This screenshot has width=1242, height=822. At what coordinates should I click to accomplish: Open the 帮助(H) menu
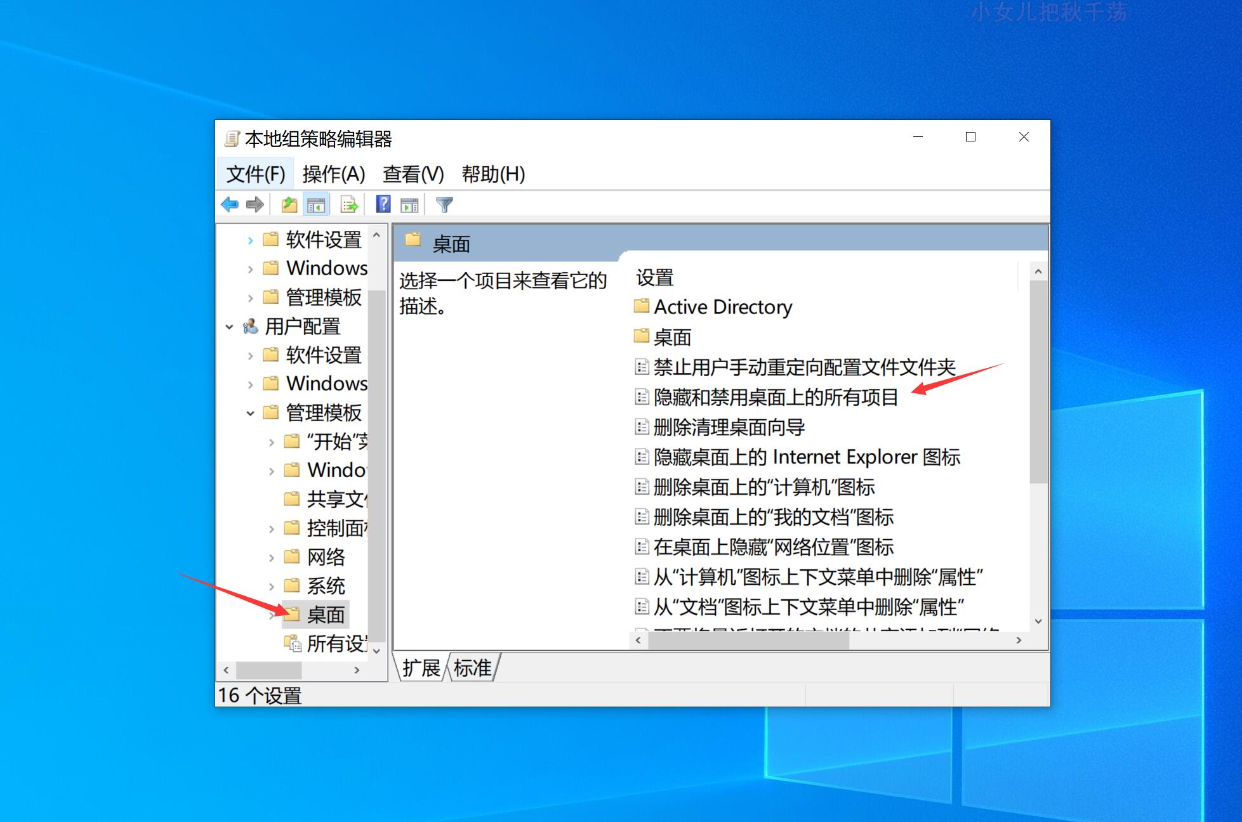pos(493,174)
